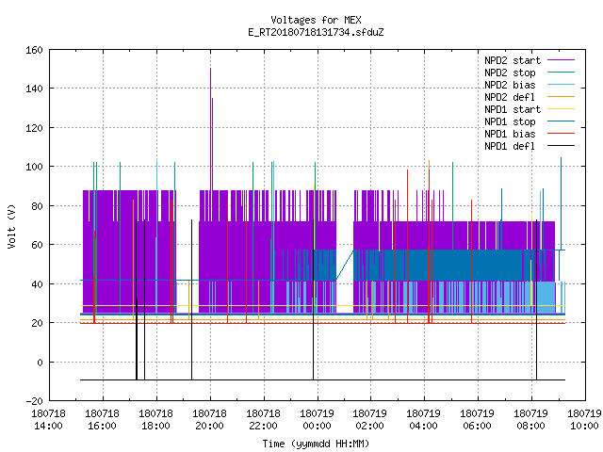The height and width of the screenshot is (452, 603).
Task: Click the 120 y-axis tick label
Action: [34, 128]
